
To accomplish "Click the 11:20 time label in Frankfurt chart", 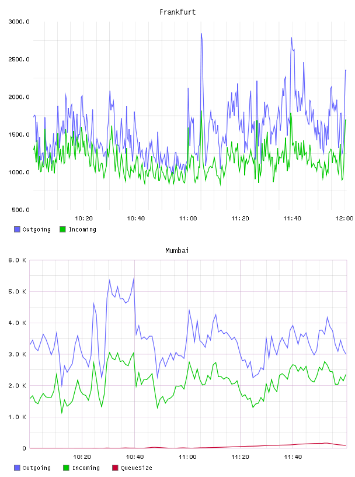I will tap(240, 219).
